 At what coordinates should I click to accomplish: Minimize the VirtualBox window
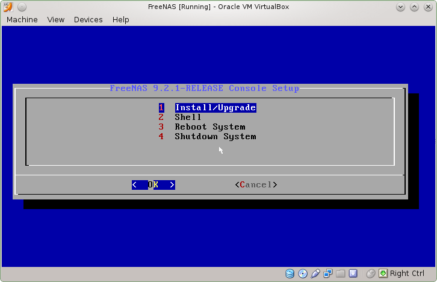[400, 7]
